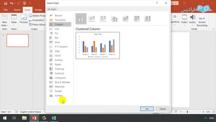Image resolution: width=216 pixels, height=122 pixels.
Task: Click the Excel icon in the taskbar
Action: tap(54, 118)
